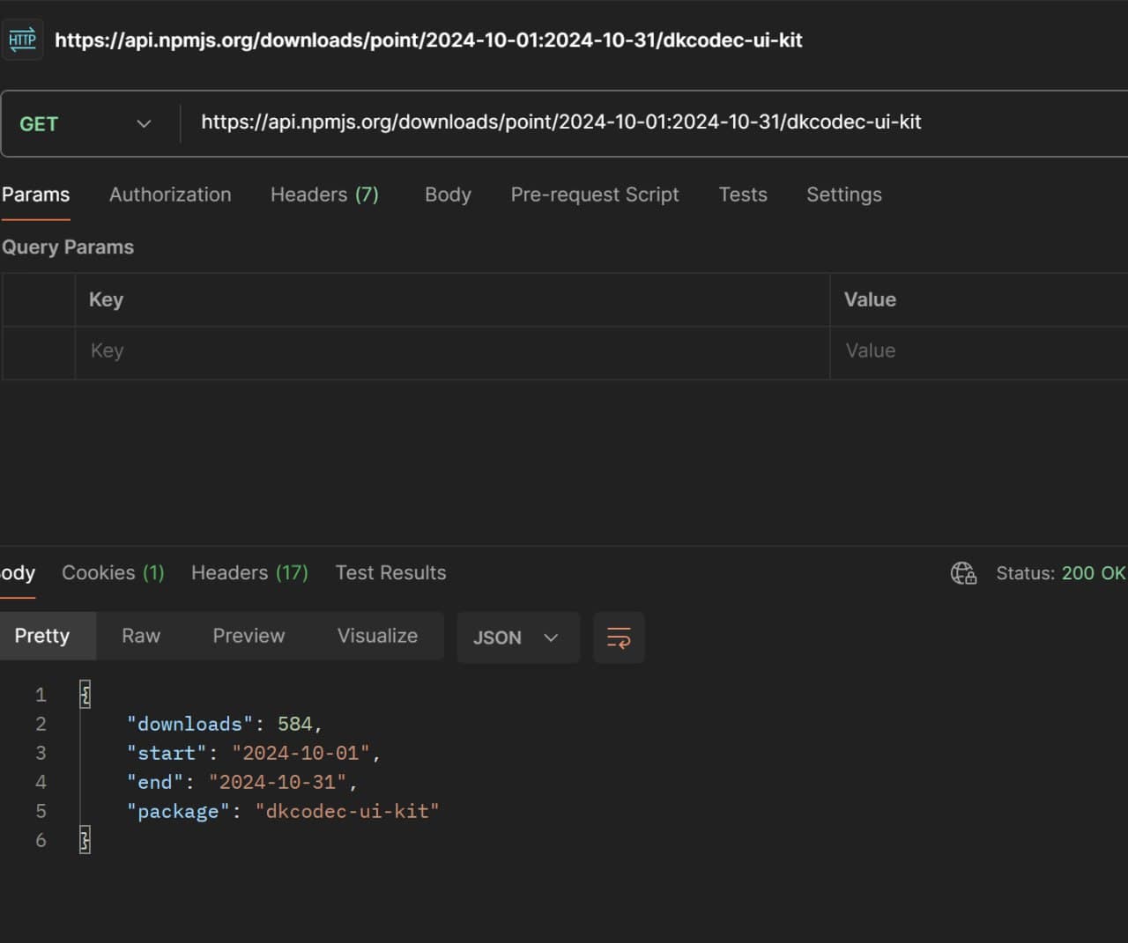Viewport: 1128px width, 943px height.
Task: Open the JSON format dropdown
Action: [x=518, y=637]
